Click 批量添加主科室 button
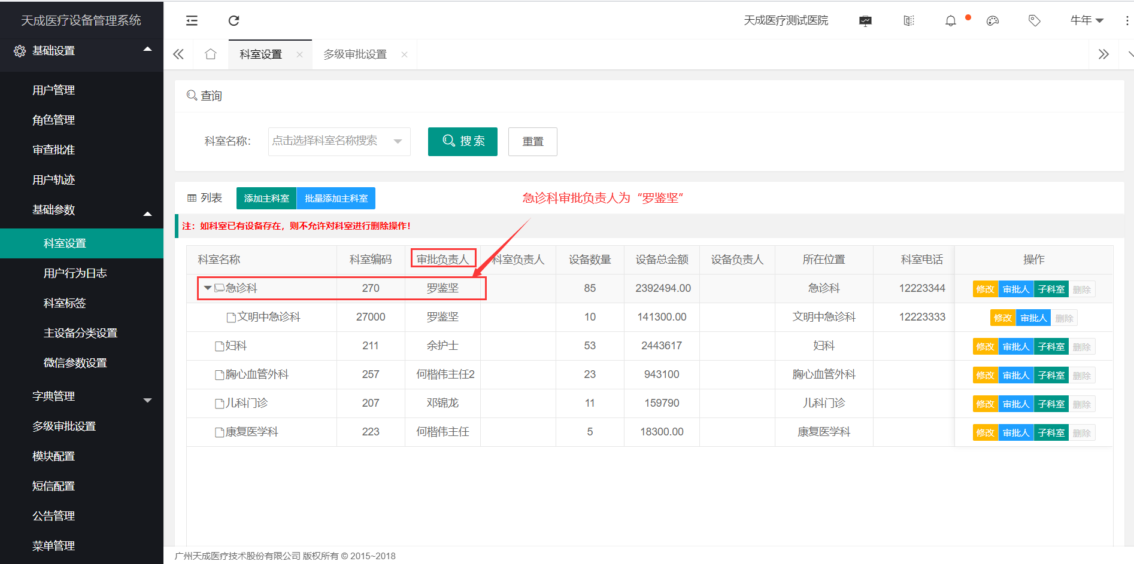This screenshot has width=1134, height=564. [336, 199]
